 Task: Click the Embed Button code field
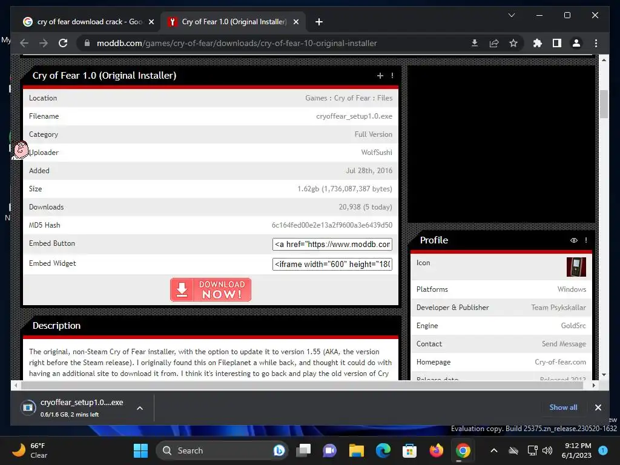(332, 244)
